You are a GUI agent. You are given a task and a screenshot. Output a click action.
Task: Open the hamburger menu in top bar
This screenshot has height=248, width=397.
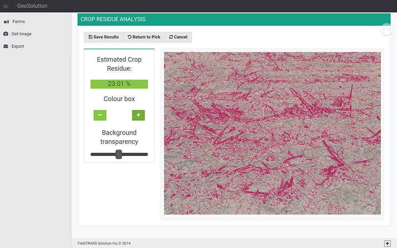tap(6, 6)
